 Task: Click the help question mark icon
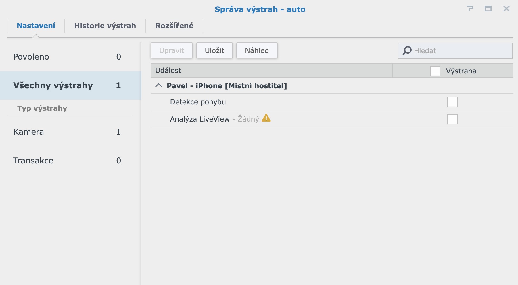[470, 9]
